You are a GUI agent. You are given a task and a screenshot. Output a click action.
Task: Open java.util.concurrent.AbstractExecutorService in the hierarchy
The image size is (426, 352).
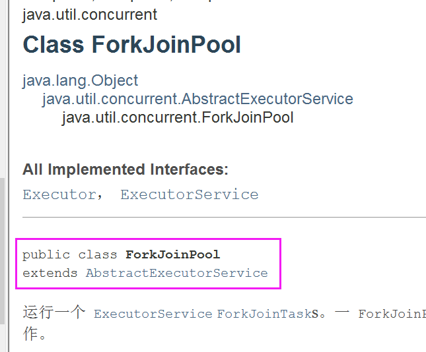[197, 99]
